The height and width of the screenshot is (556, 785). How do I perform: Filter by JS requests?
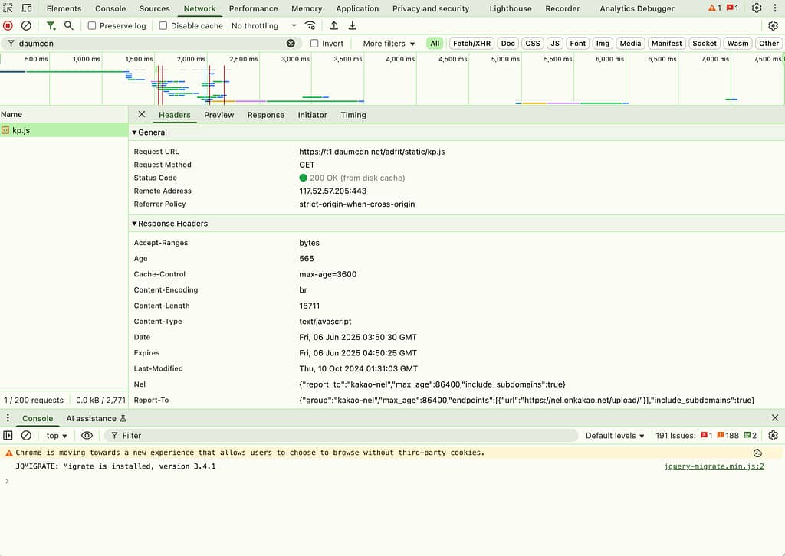click(555, 44)
